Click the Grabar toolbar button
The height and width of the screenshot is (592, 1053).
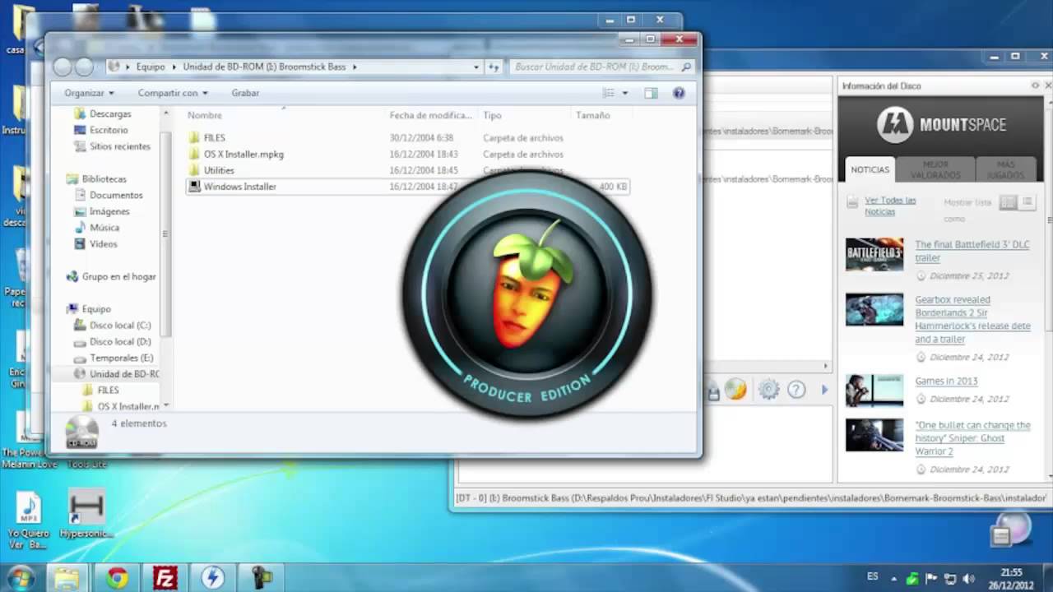[245, 93]
